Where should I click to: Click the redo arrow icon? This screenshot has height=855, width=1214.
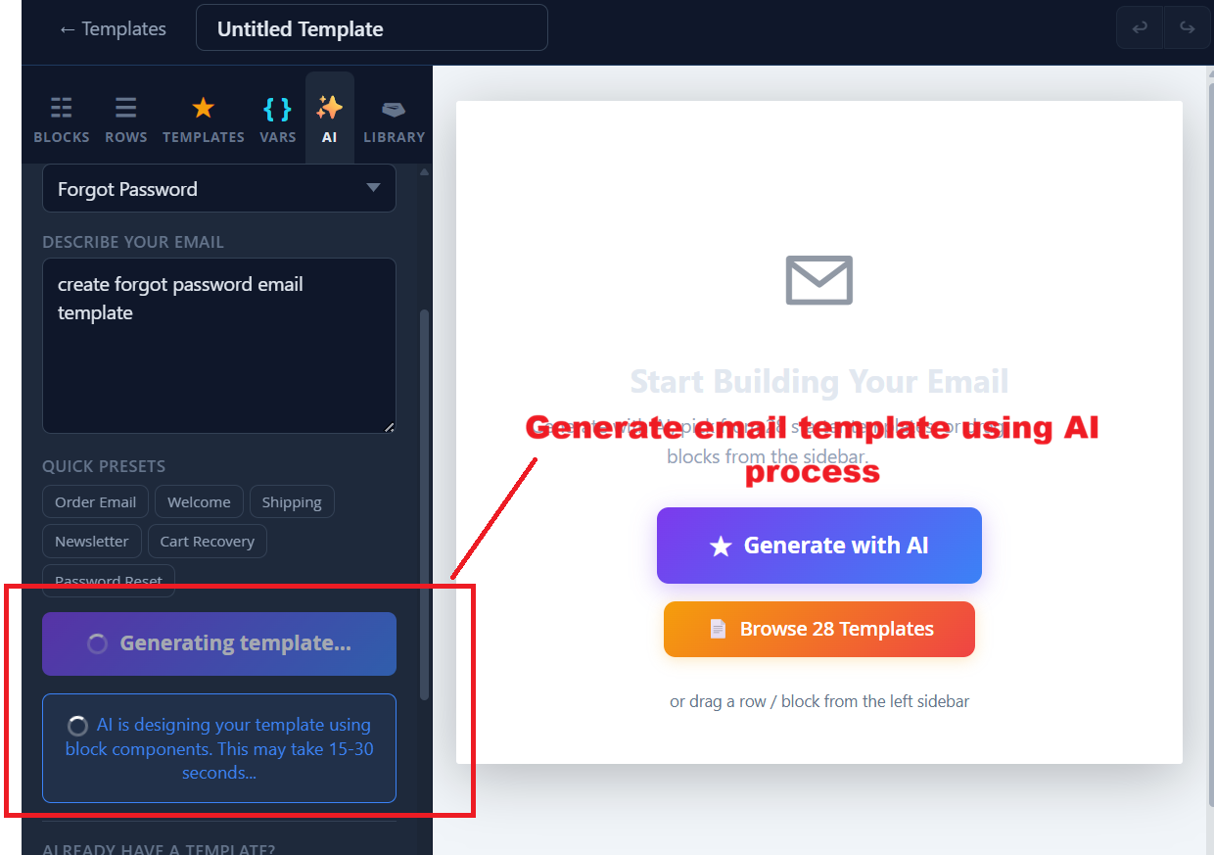[x=1187, y=28]
